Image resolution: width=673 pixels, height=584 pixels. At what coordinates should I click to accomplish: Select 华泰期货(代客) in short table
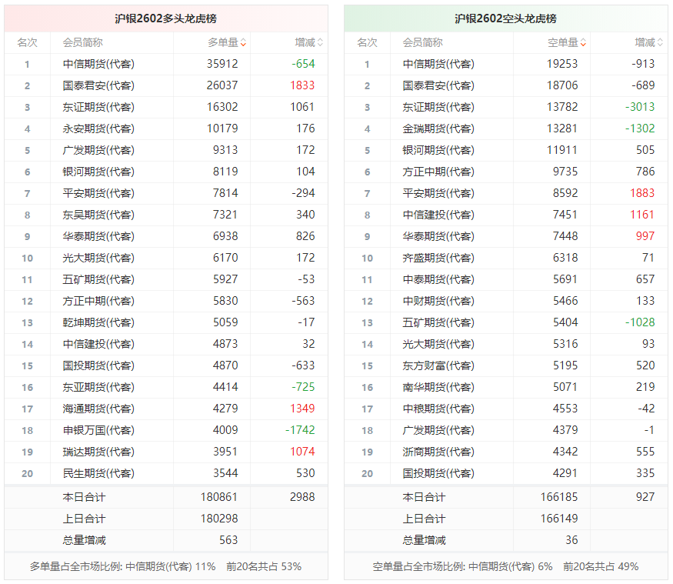click(438, 236)
